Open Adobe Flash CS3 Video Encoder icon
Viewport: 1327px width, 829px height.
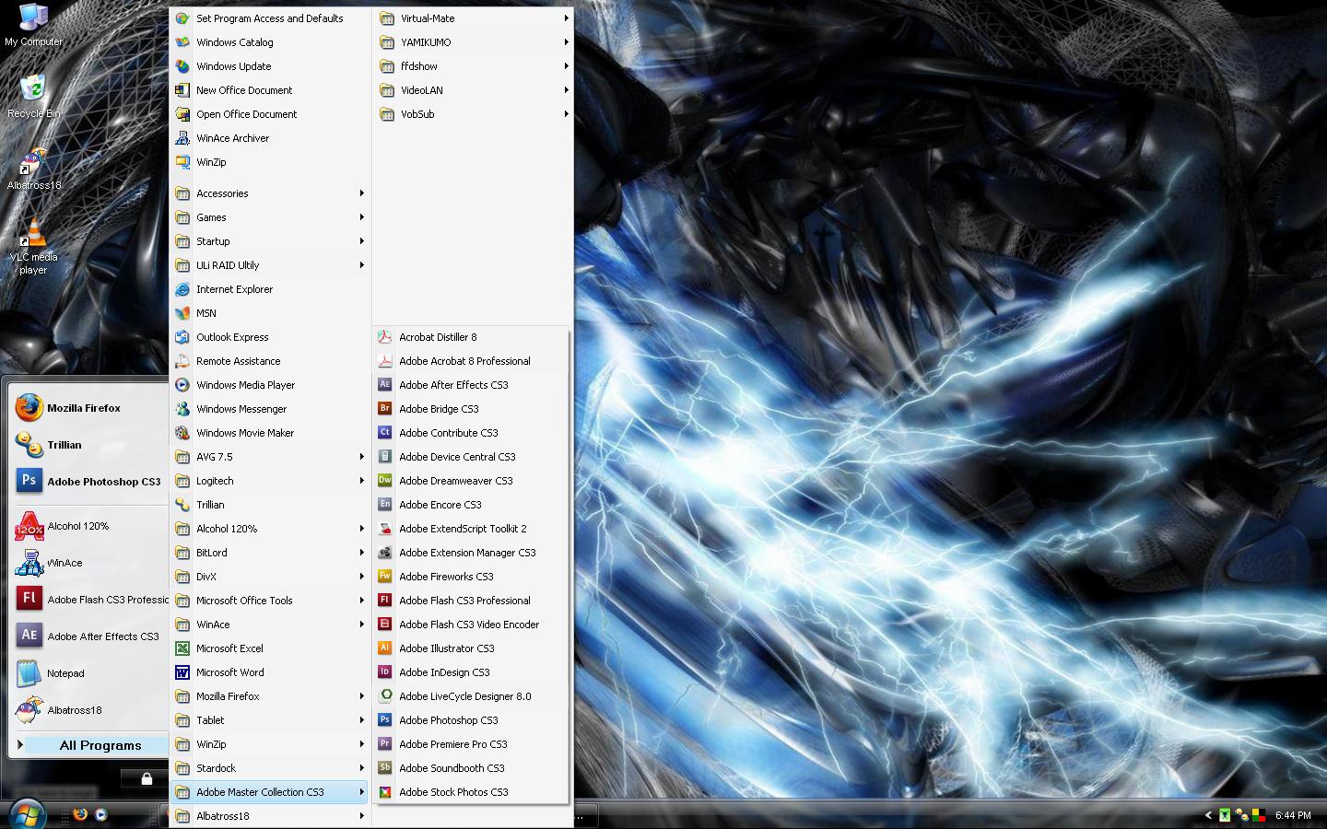point(385,625)
